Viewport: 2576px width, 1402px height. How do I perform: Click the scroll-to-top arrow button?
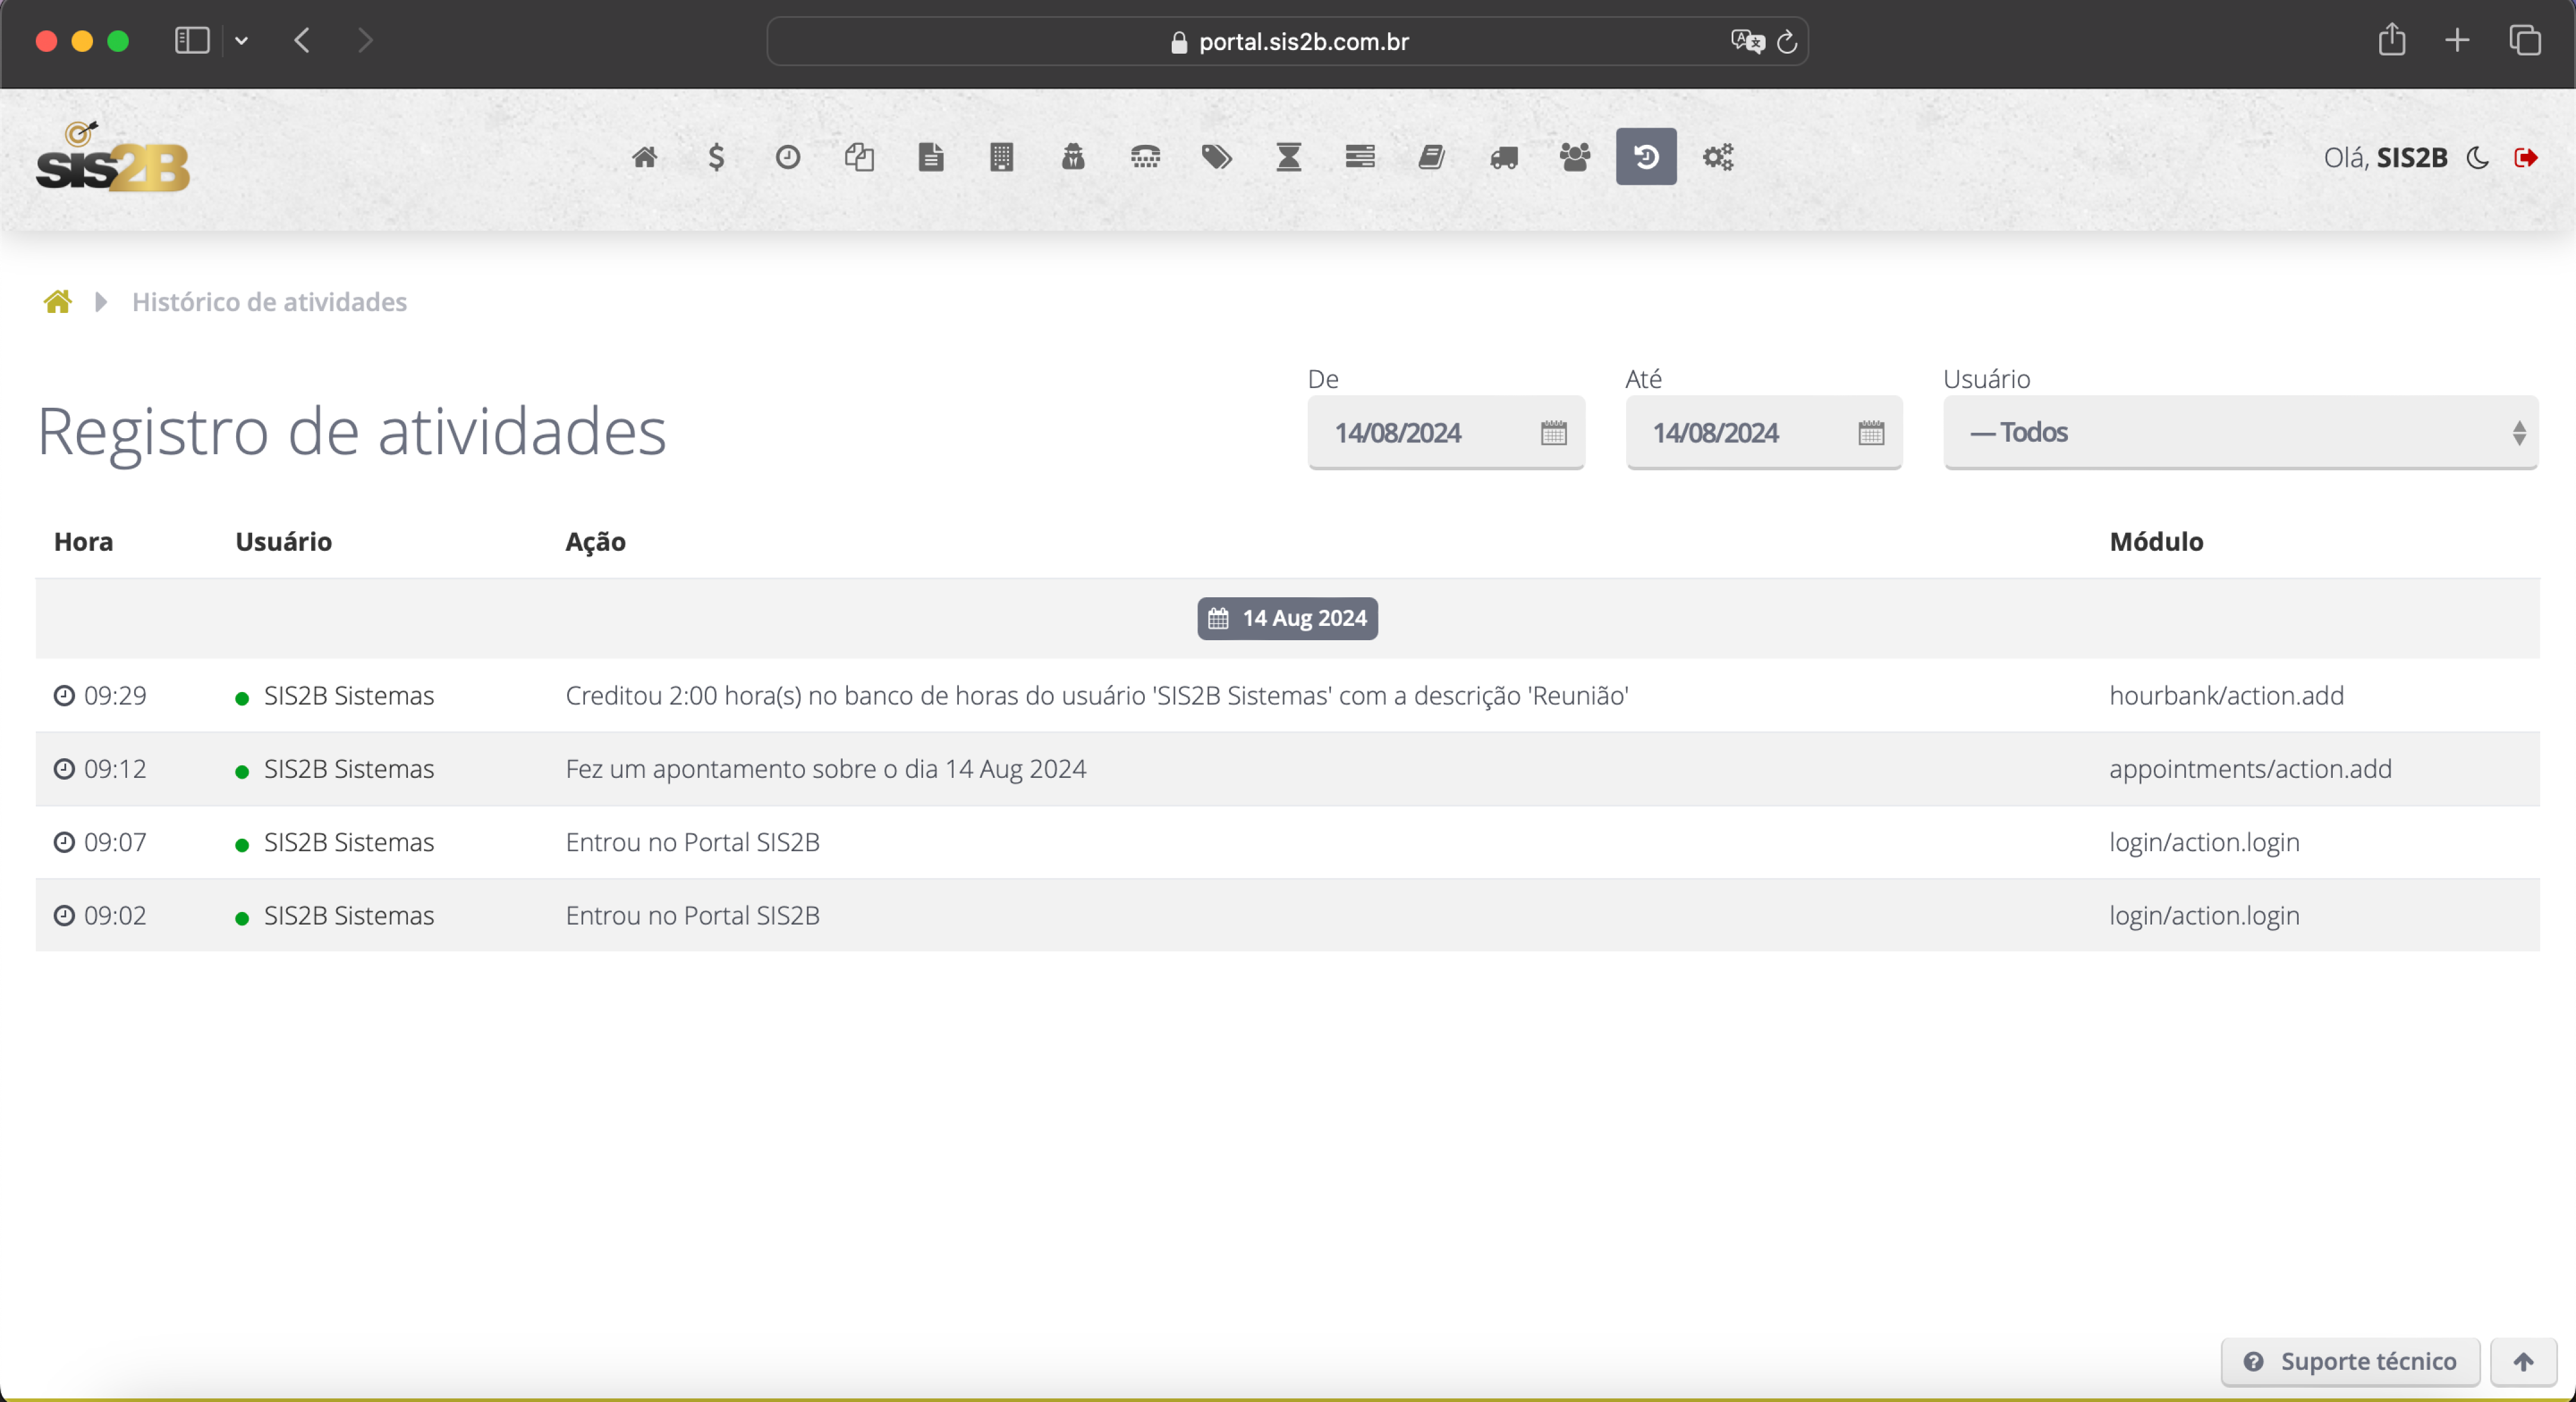(x=2523, y=1361)
